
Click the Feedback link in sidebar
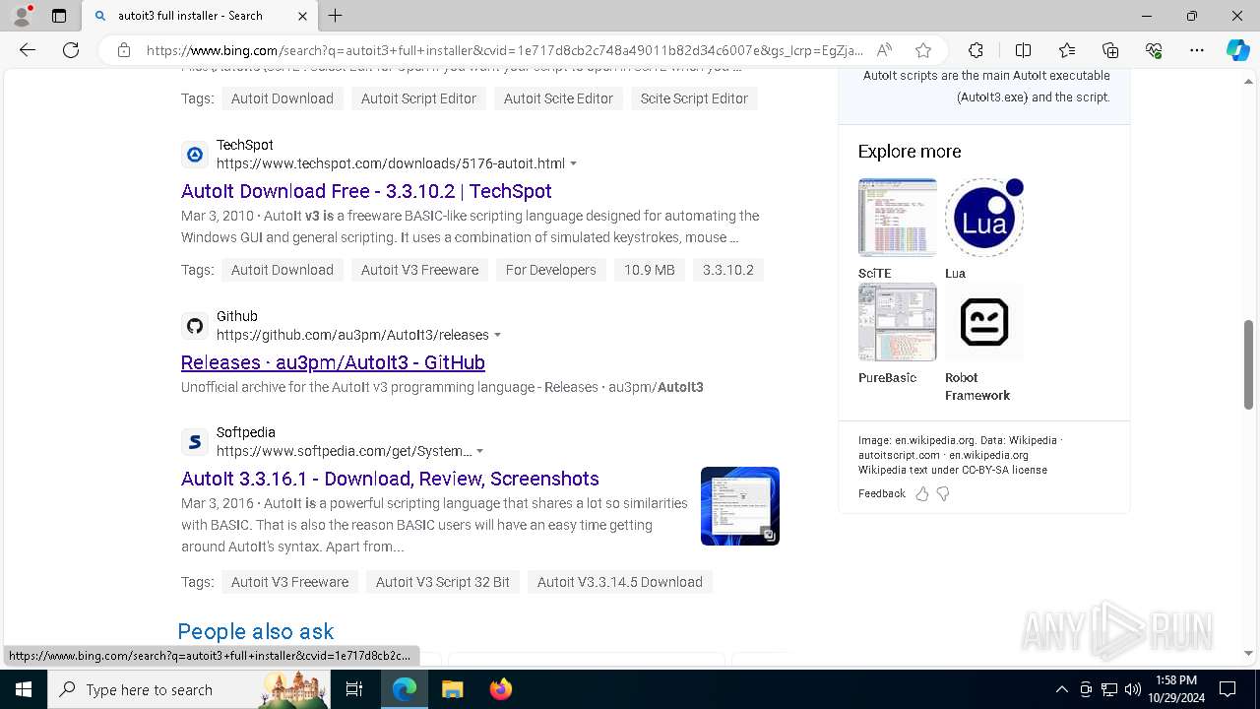pos(881,494)
